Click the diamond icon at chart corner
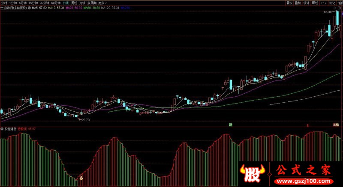 coord(335,8)
